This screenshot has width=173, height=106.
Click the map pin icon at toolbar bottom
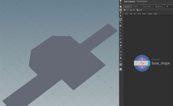(x=121, y=69)
